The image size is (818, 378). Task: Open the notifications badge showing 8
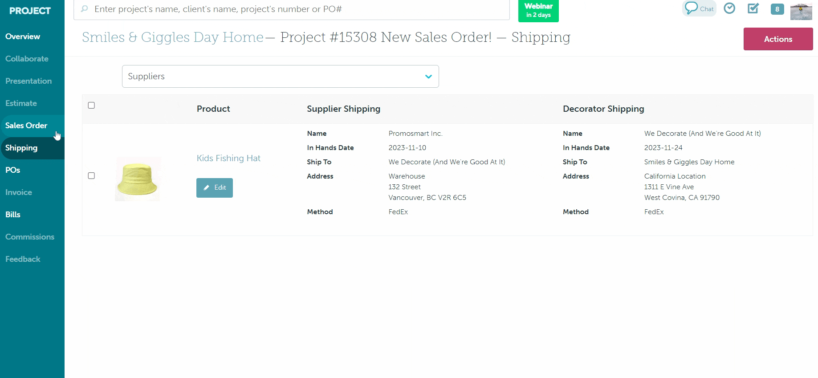click(777, 9)
